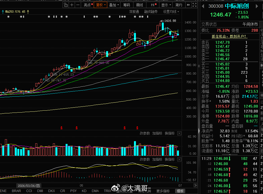Enable 画线 drawing tools
This screenshot has height=194, width=263.
(139, 5)
